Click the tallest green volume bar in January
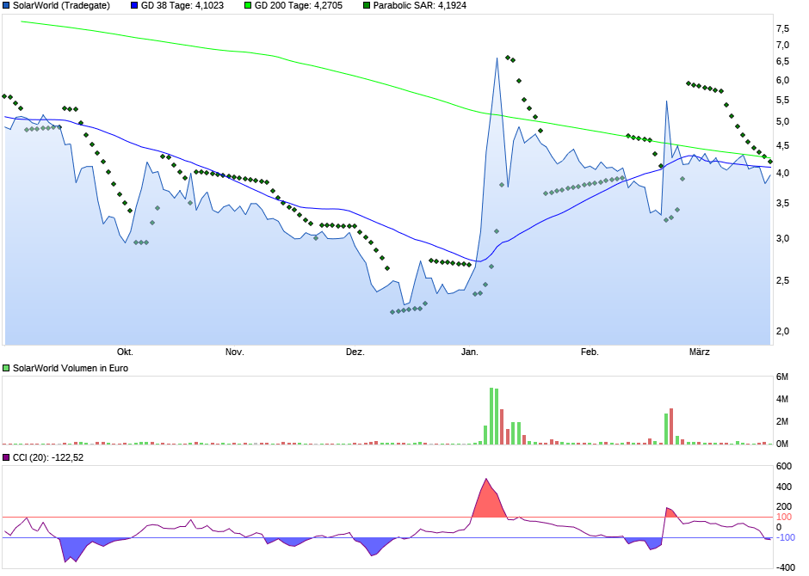The image size is (809, 576). click(491, 415)
